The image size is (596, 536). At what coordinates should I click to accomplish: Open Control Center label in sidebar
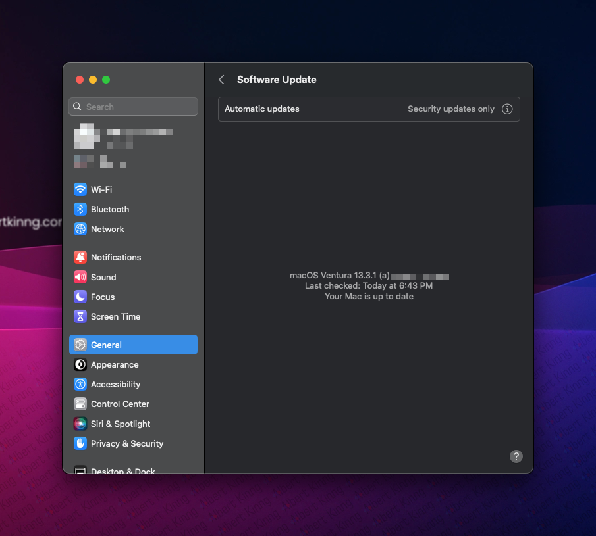point(120,404)
